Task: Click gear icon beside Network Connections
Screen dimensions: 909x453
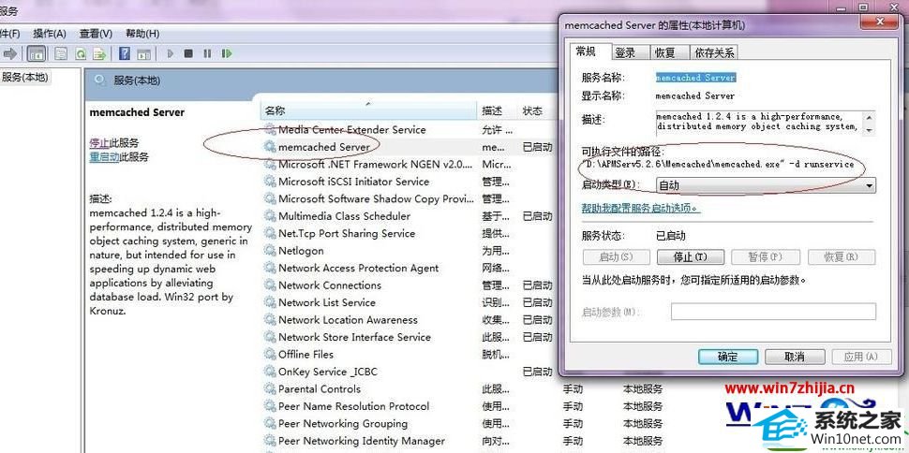Action: pos(270,285)
